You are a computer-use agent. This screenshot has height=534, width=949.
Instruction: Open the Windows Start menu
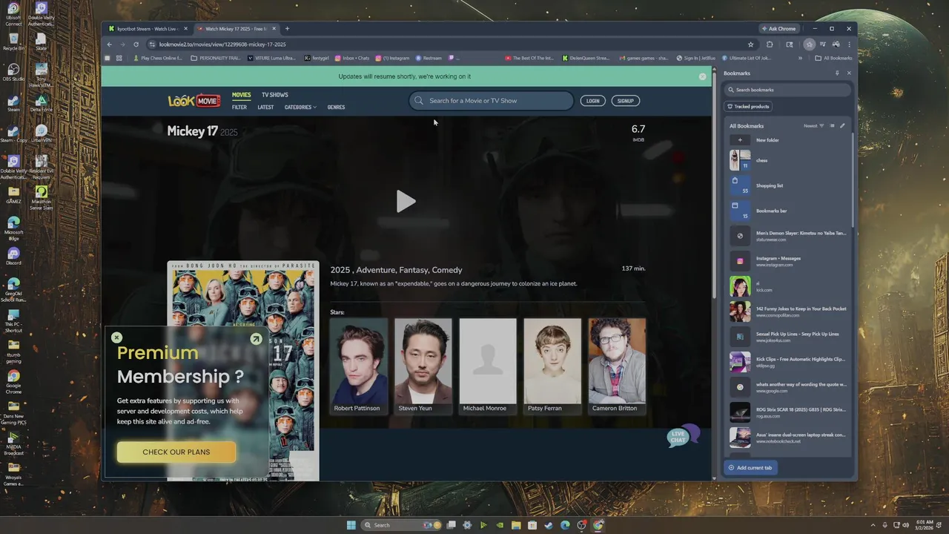[351, 525]
